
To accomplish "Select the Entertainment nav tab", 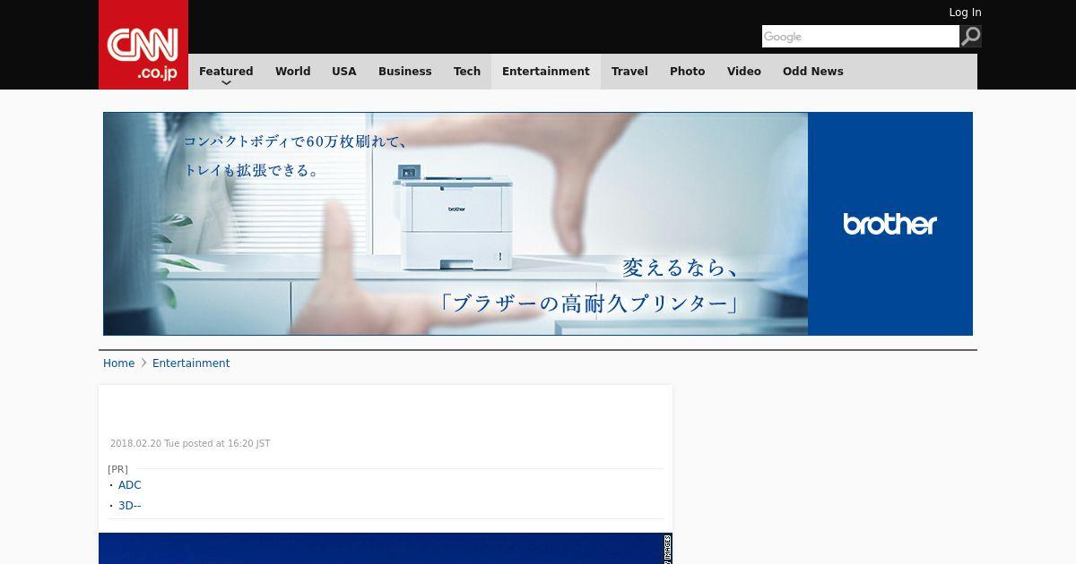I will coord(546,72).
